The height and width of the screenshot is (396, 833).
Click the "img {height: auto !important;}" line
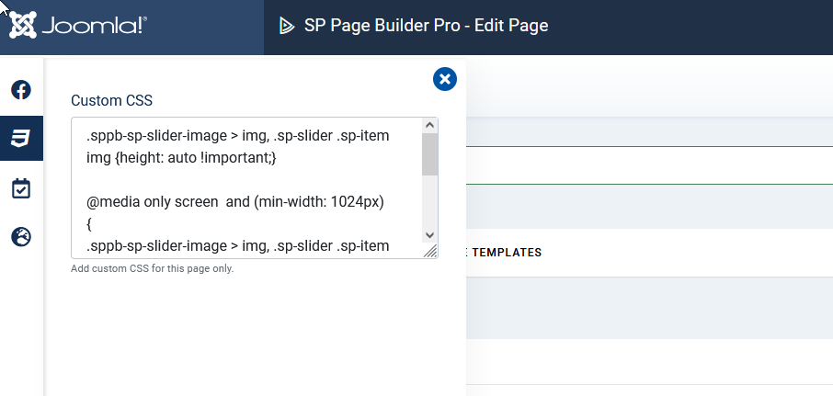click(181, 158)
